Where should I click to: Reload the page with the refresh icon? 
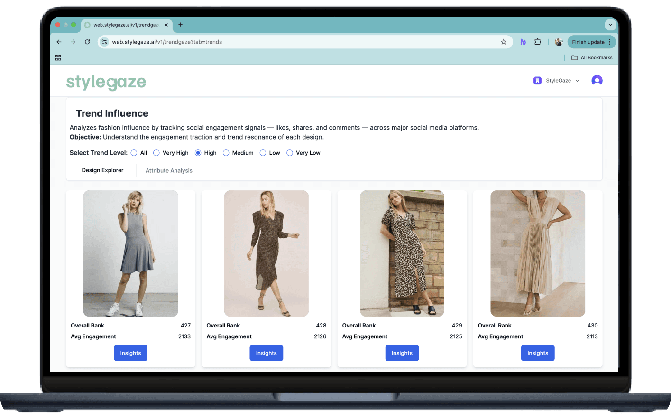click(87, 42)
